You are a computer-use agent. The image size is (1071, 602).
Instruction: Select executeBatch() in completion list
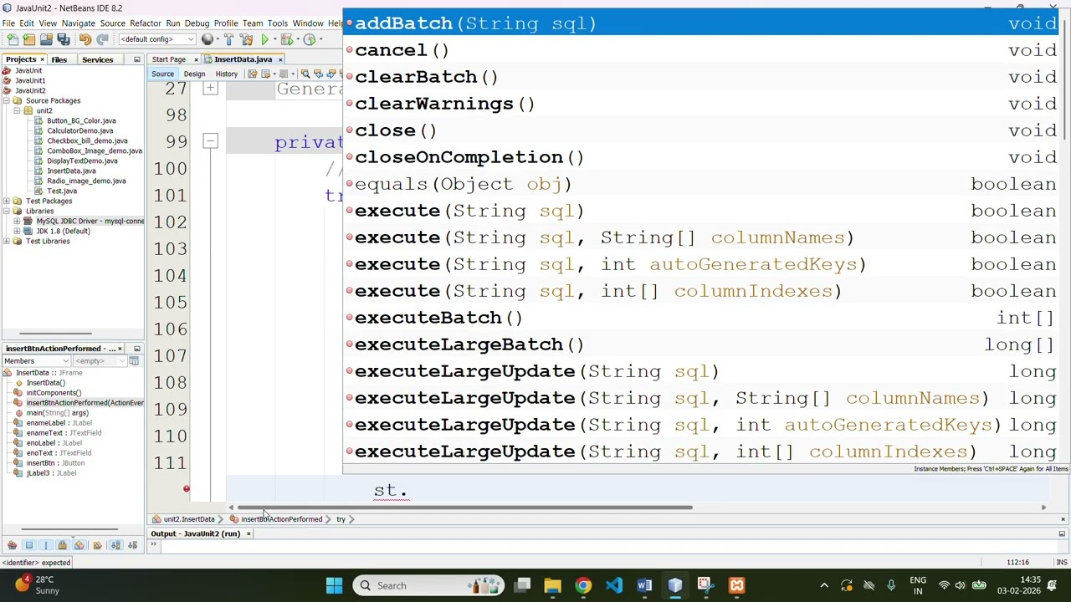[x=703, y=318]
